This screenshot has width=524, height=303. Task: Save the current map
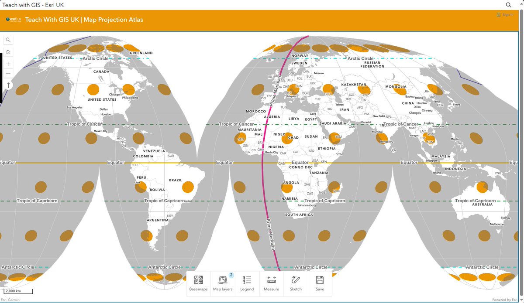(320, 284)
